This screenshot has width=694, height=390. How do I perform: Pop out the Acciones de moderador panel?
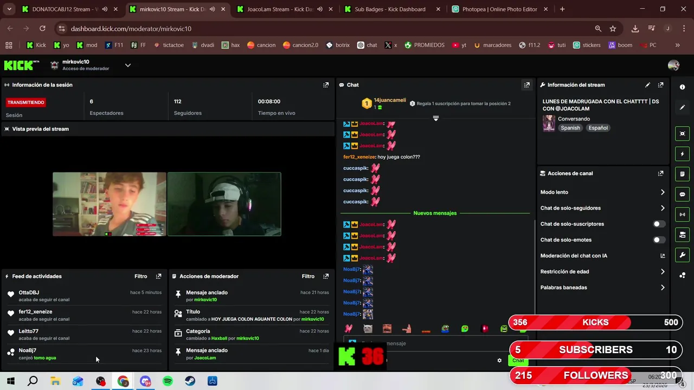[x=326, y=276]
